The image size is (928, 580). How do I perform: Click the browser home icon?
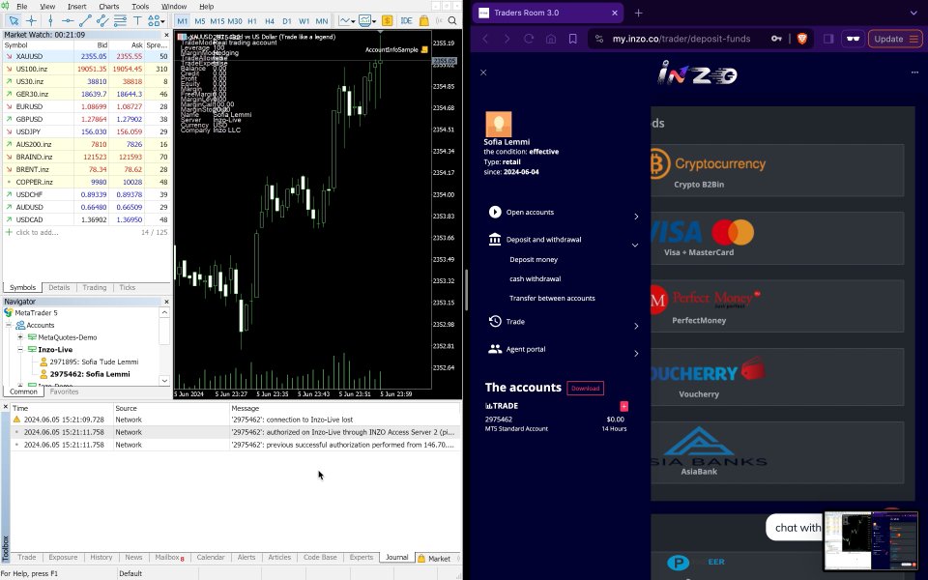point(551,39)
